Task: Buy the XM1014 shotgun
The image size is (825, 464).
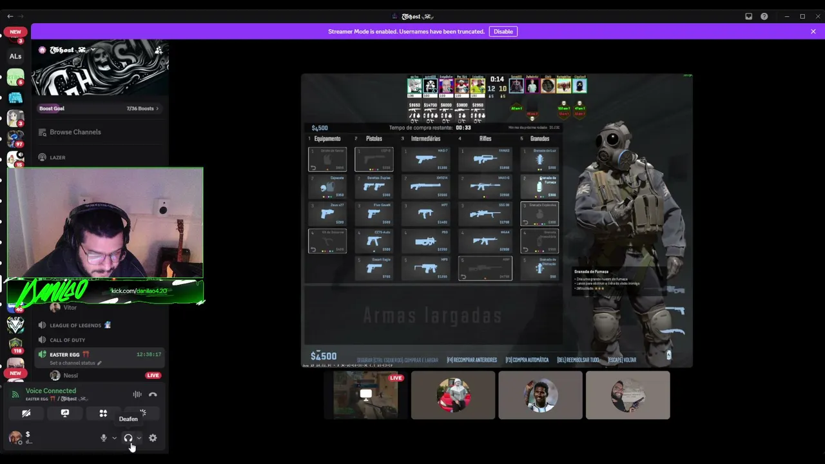Action: 425,186
